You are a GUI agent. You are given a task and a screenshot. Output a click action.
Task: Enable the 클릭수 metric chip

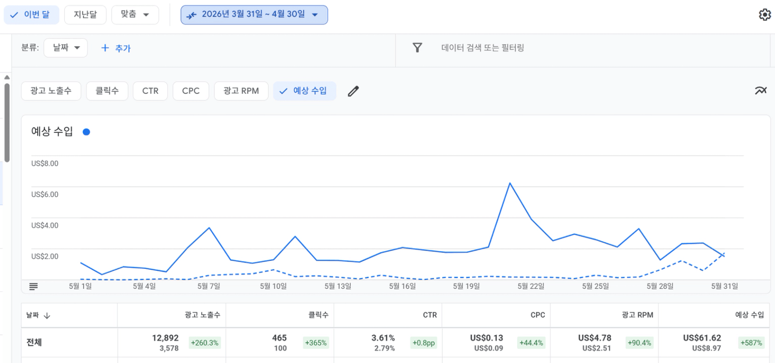[107, 91]
